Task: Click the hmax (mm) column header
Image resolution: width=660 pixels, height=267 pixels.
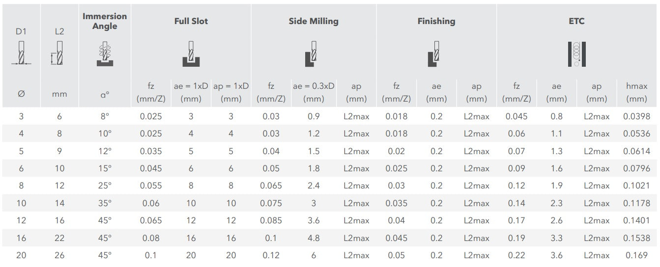Action: pyautogui.click(x=636, y=92)
